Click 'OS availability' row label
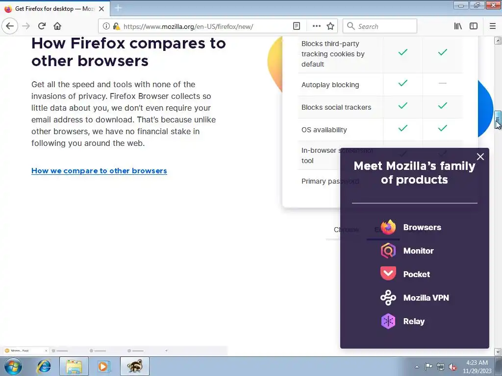The image size is (502, 376). tap(324, 129)
